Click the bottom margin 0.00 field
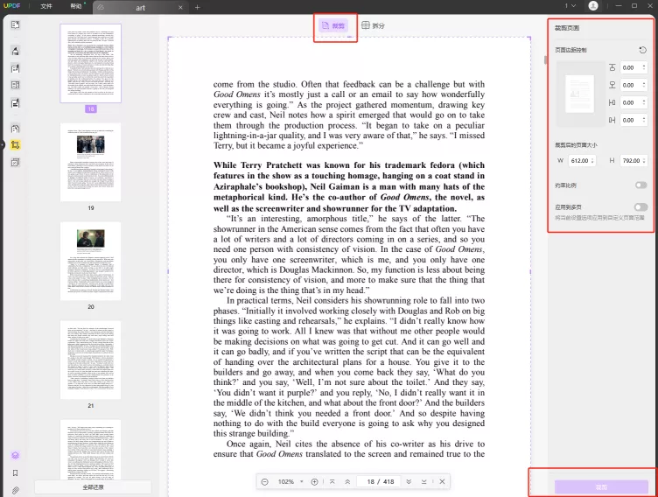 pos(633,85)
